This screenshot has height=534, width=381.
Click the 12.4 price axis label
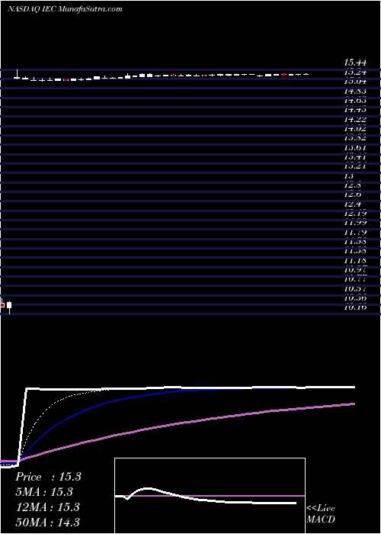[x=352, y=204]
